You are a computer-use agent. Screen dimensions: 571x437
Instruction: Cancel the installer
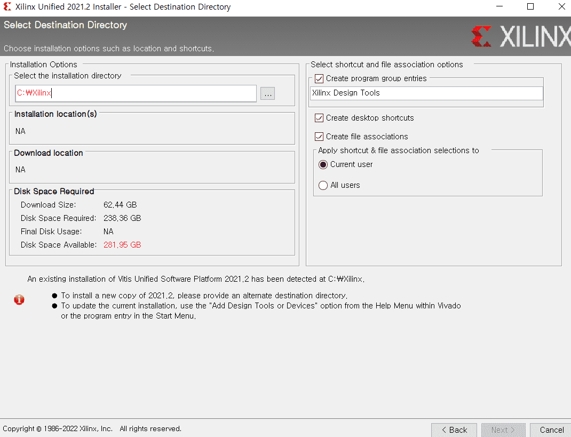click(551, 430)
